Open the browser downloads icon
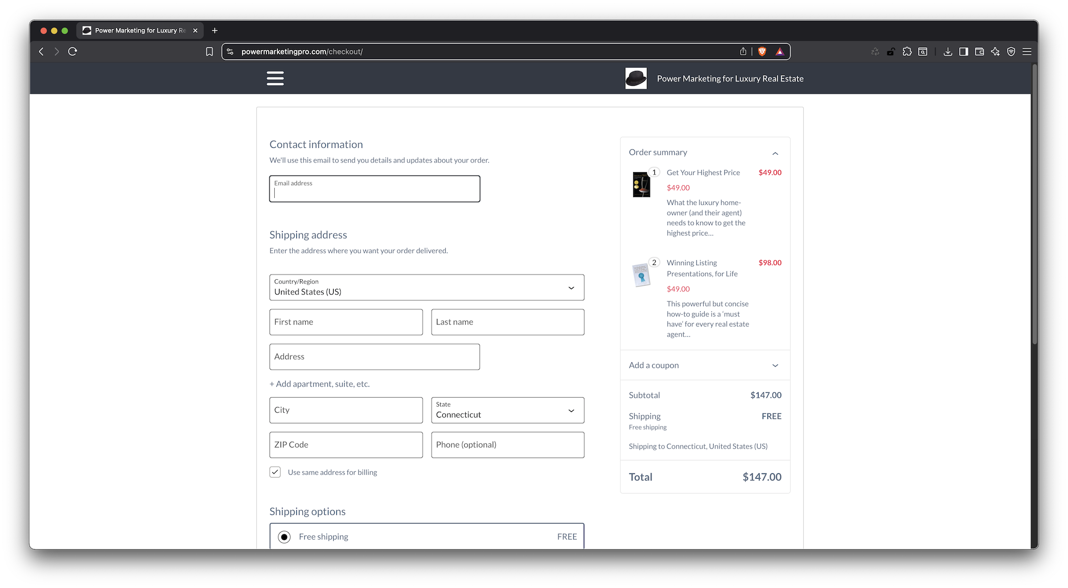 [947, 52]
